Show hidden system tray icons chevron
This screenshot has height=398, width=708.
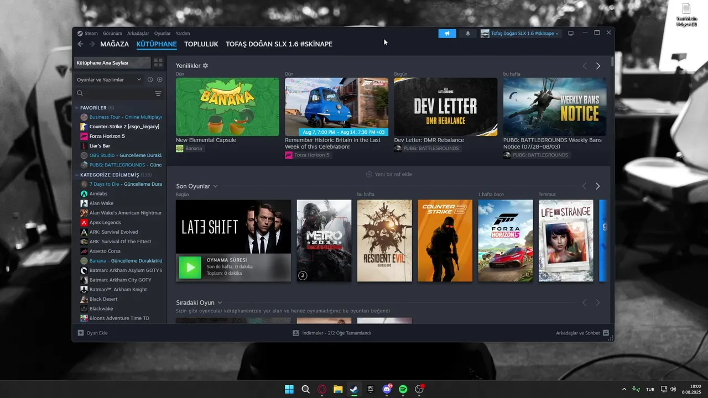tap(624, 389)
